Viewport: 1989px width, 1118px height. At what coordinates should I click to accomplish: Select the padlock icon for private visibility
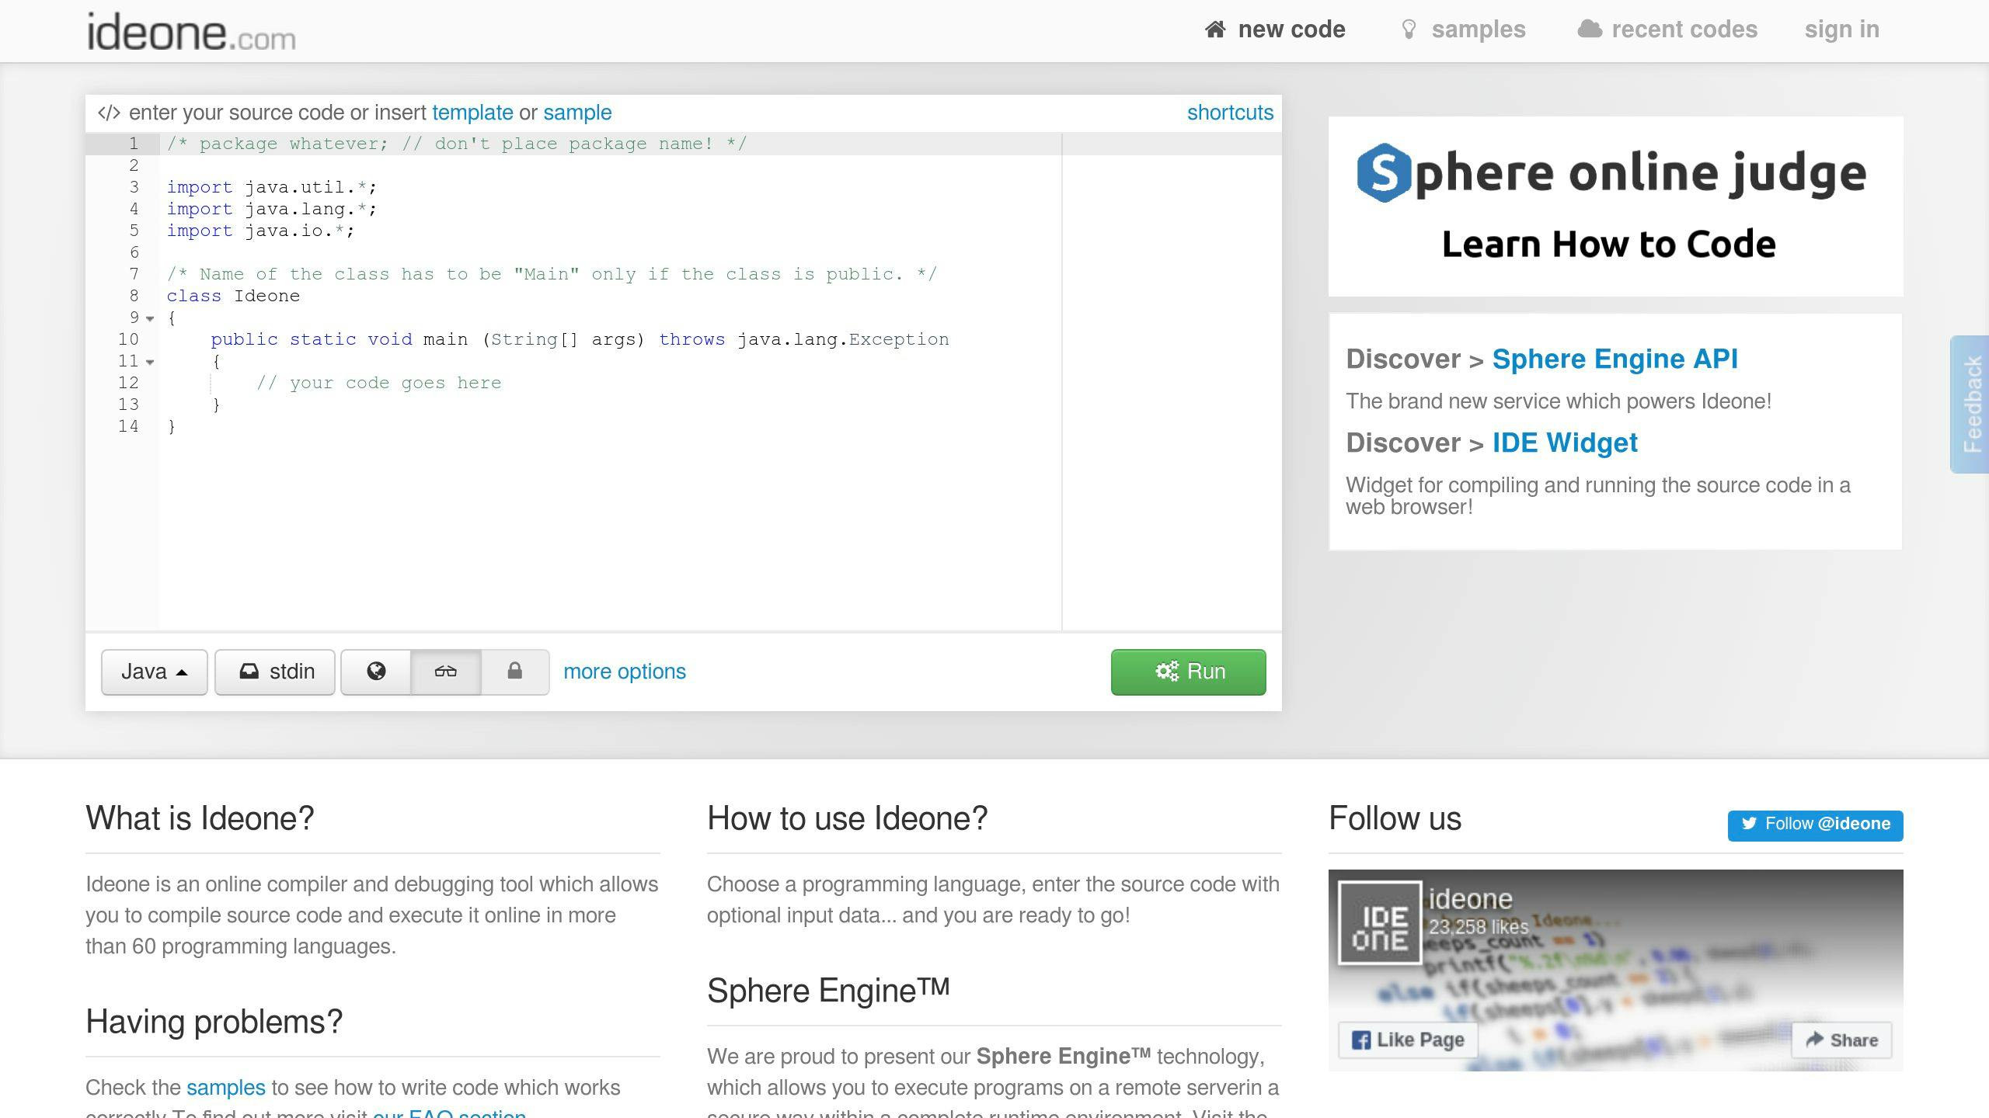pos(514,672)
